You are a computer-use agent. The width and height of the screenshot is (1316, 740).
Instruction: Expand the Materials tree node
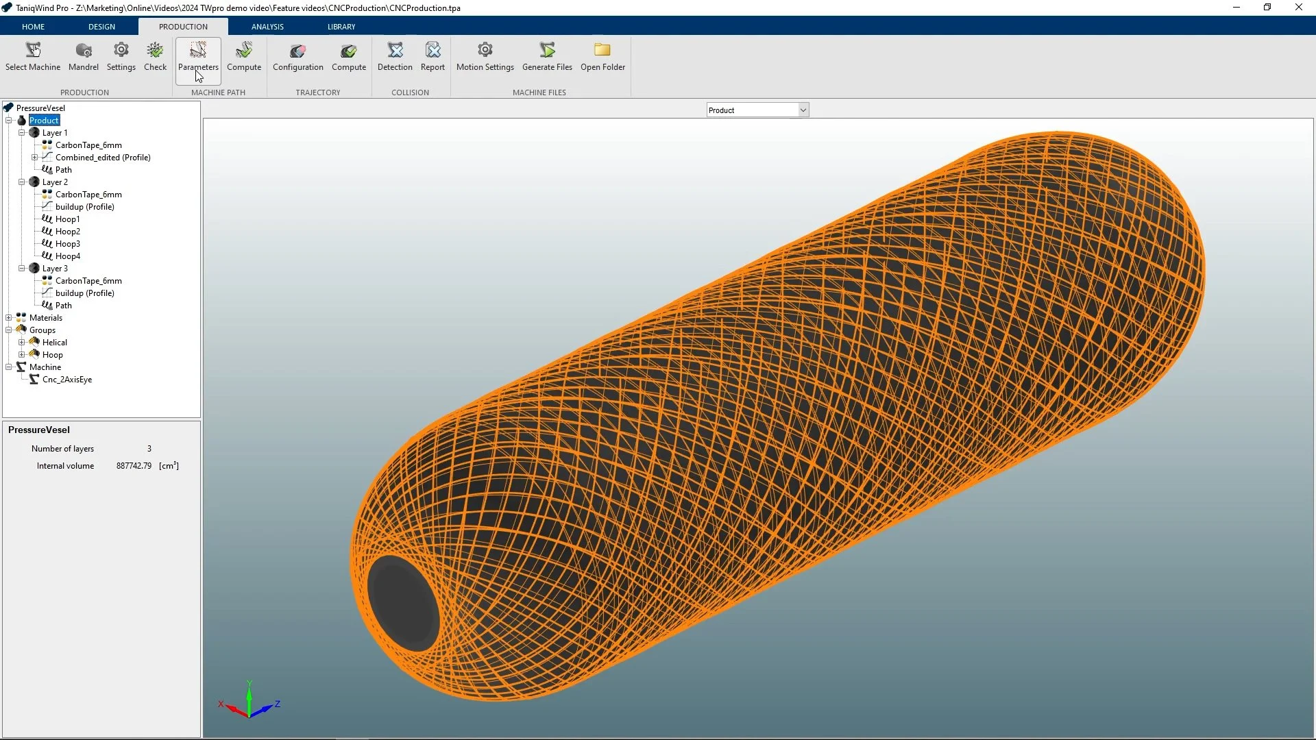(9, 317)
